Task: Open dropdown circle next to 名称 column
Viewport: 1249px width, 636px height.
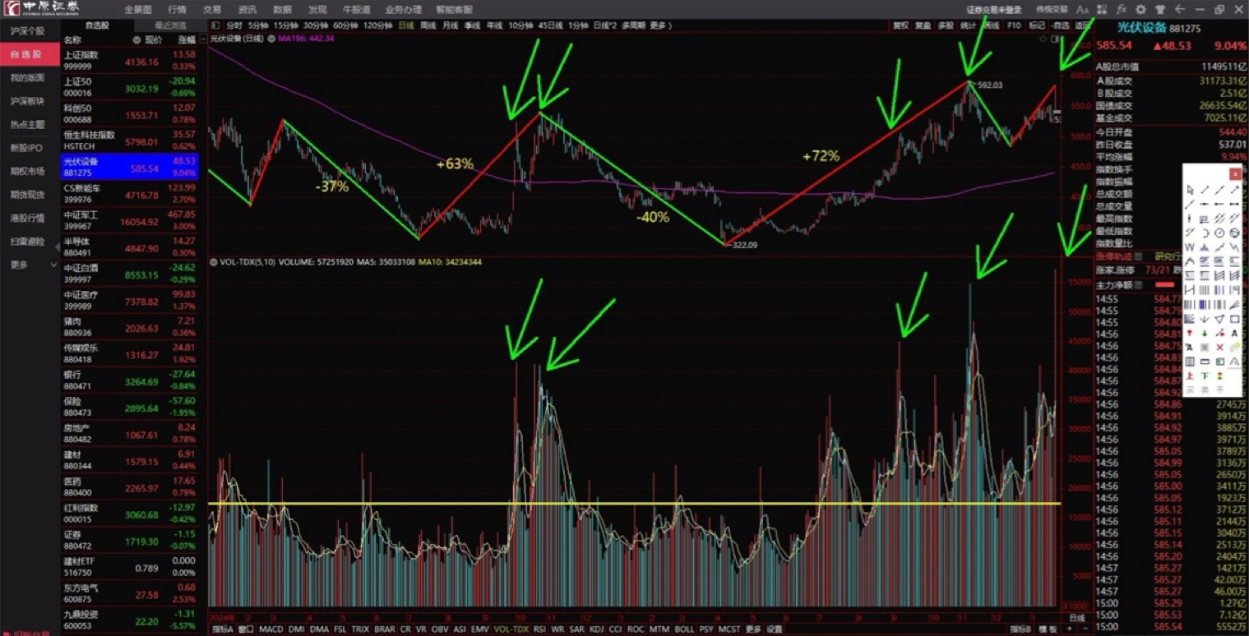Action: tap(136, 39)
